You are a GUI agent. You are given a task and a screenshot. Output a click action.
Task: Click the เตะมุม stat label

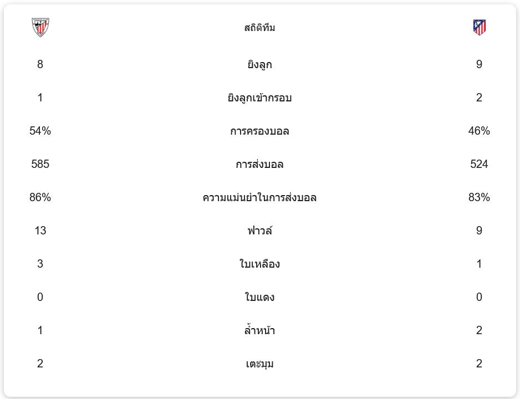pos(259,364)
